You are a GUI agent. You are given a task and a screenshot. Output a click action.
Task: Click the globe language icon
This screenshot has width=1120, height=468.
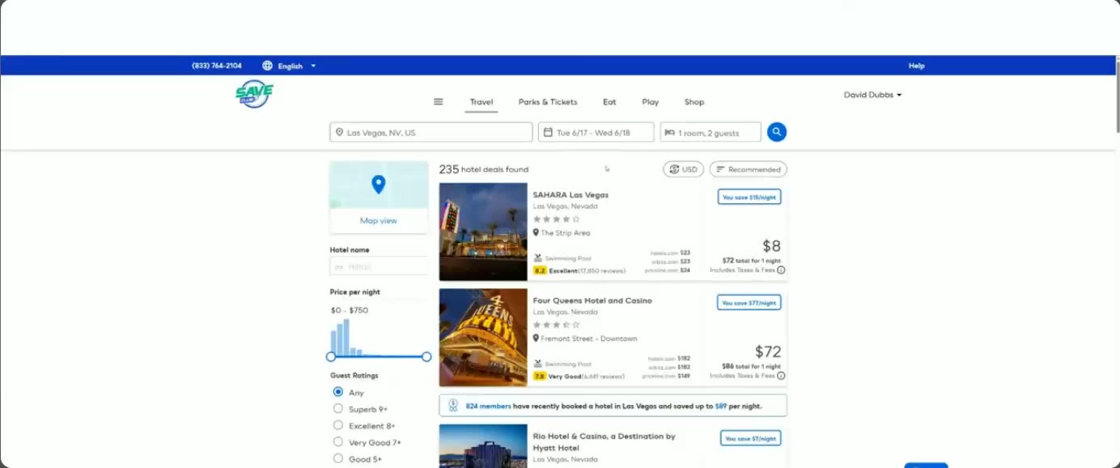(267, 66)
